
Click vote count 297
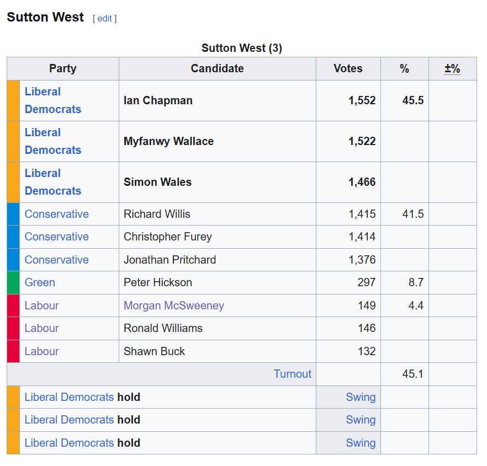click(367, 283)
